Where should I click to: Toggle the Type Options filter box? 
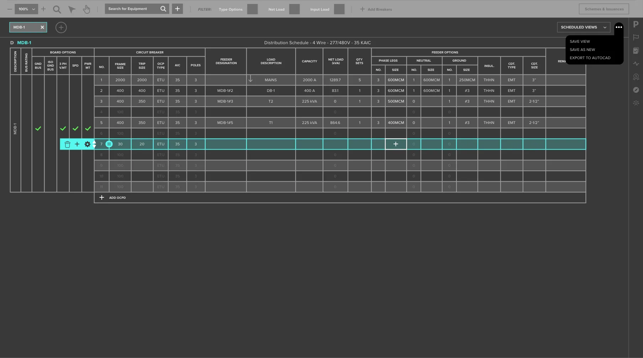(252, 9)
